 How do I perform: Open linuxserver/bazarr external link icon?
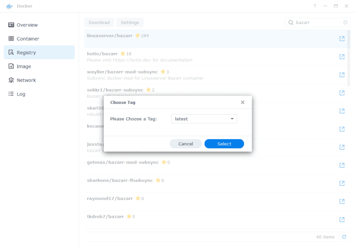(342, 39)
